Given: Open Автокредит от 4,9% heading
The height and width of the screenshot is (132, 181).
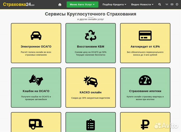Looking at the screenshot, I should (x=145, y=46).
